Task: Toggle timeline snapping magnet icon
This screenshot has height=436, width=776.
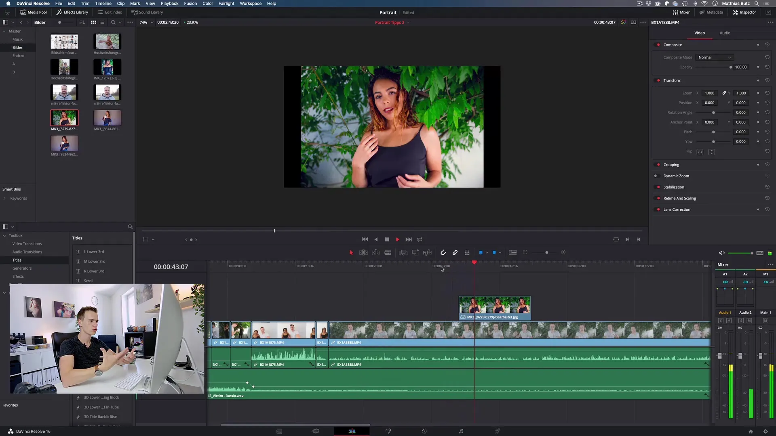Action: click(443, 252)
